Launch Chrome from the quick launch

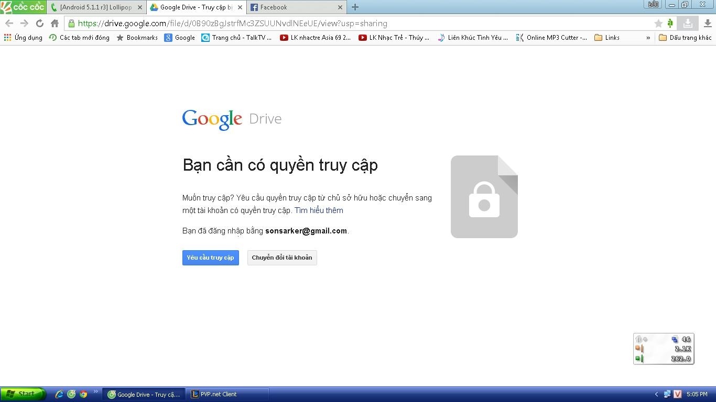click(83, 394)
